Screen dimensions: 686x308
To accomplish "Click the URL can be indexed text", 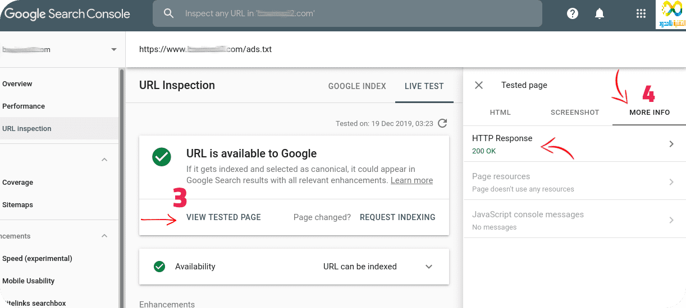I will pos(360,267).
